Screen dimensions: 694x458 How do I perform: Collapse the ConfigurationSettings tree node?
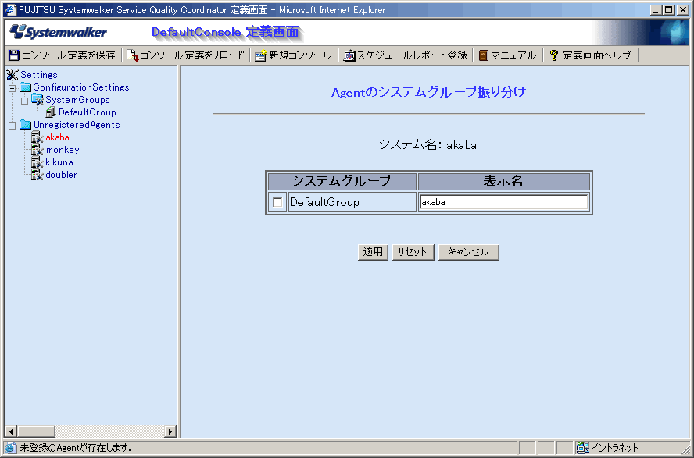click(13, 87)
